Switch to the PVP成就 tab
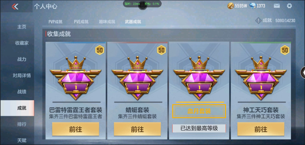Screen dimensions: 305x145 pos(56,22)
